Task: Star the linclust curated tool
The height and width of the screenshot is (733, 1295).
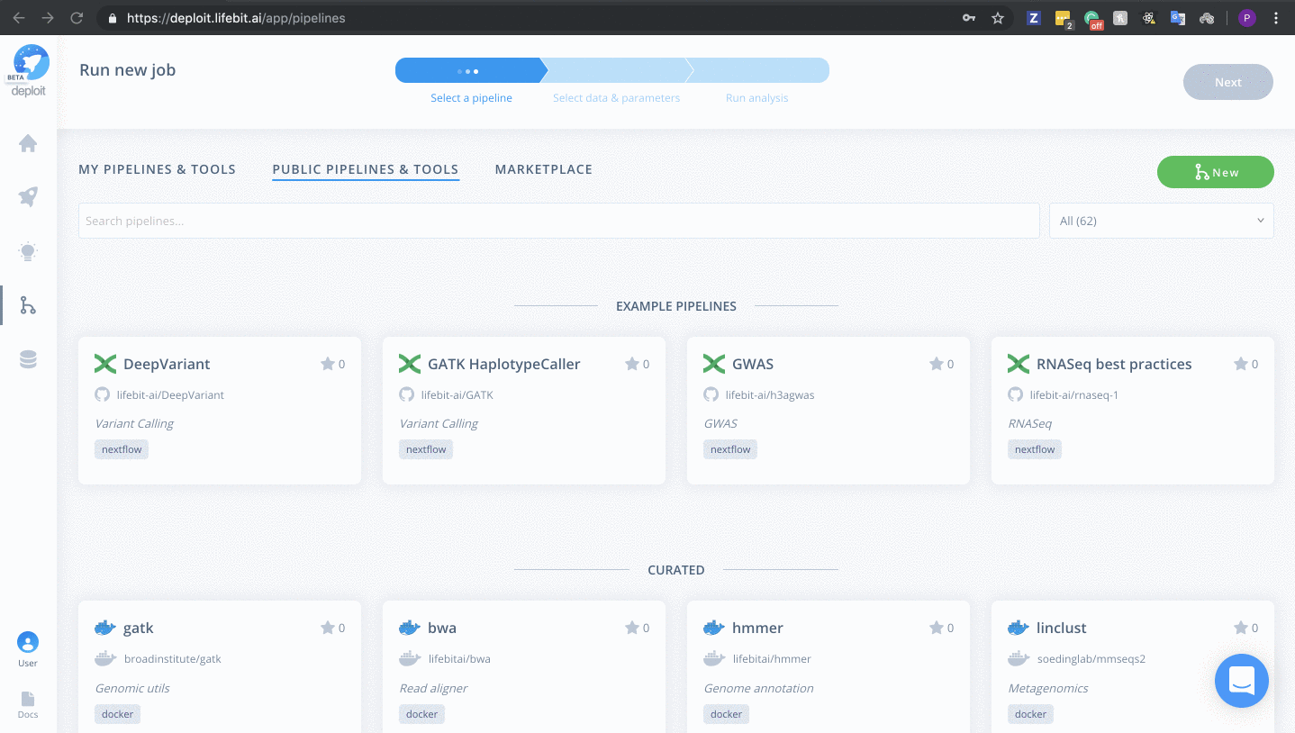Action: click(x=1240, y=628)
